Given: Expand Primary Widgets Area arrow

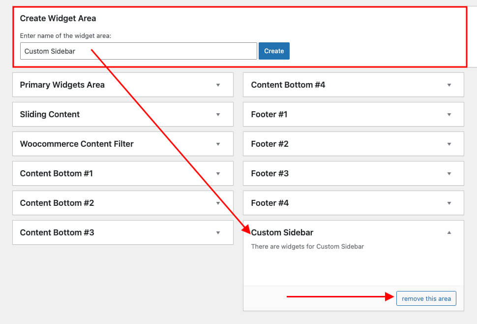Looking at the screenshot, I should tap(218, 85).
